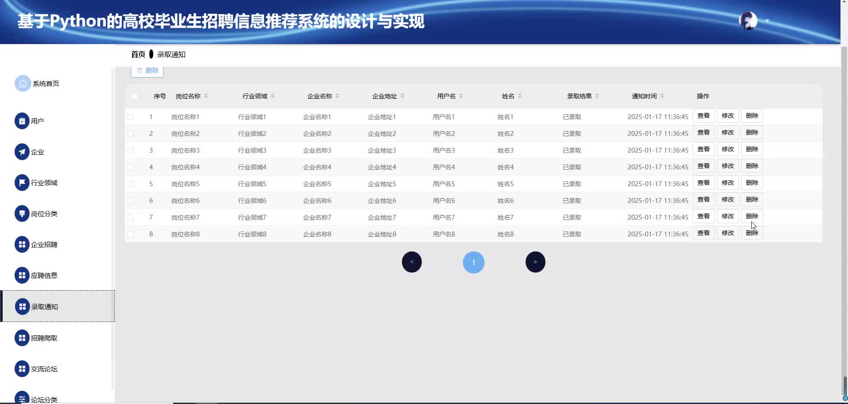Check the checkbox for row 序号 1
This screenshot has height=404, width=848.
130,117
